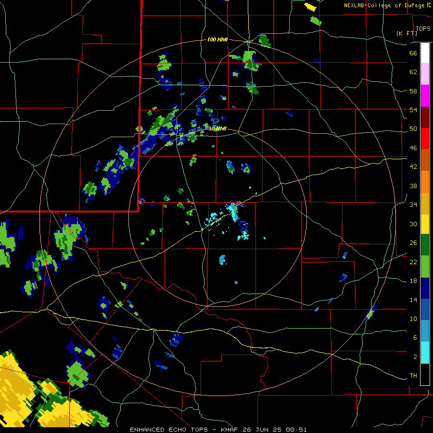Image resolution: width=433 pixels, height=433 pixels.
Task: Select the gold swatch on the scale
Action: (x=425, y=204)
